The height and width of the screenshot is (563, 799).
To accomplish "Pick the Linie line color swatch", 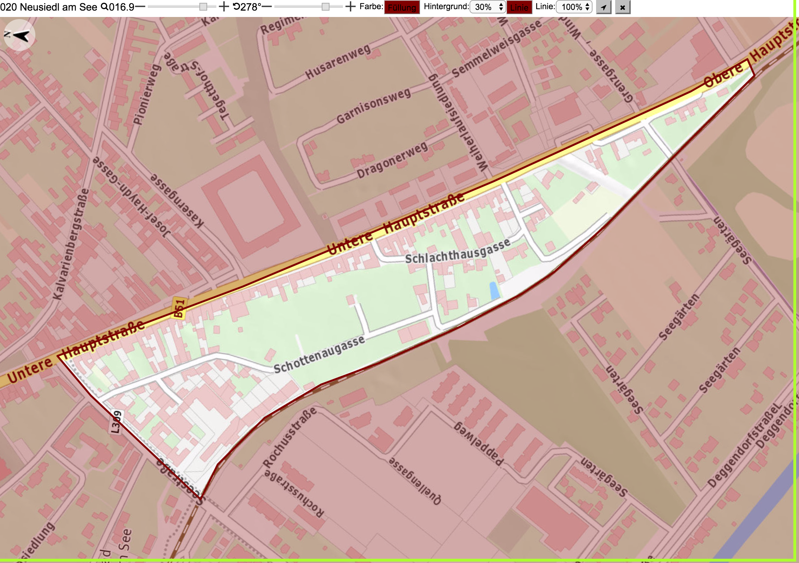I will (x=519, y=7).
